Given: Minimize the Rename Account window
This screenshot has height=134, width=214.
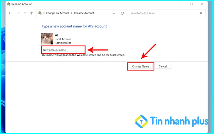Looking at the screenshot, I should tap(181, 4).
